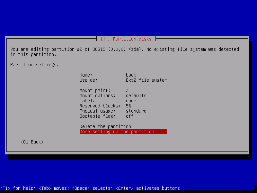
Task: Click the 'defaults' mount options value
Action: pos(136,96)
